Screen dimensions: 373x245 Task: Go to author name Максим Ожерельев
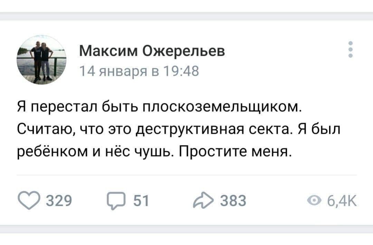[152, 51]
